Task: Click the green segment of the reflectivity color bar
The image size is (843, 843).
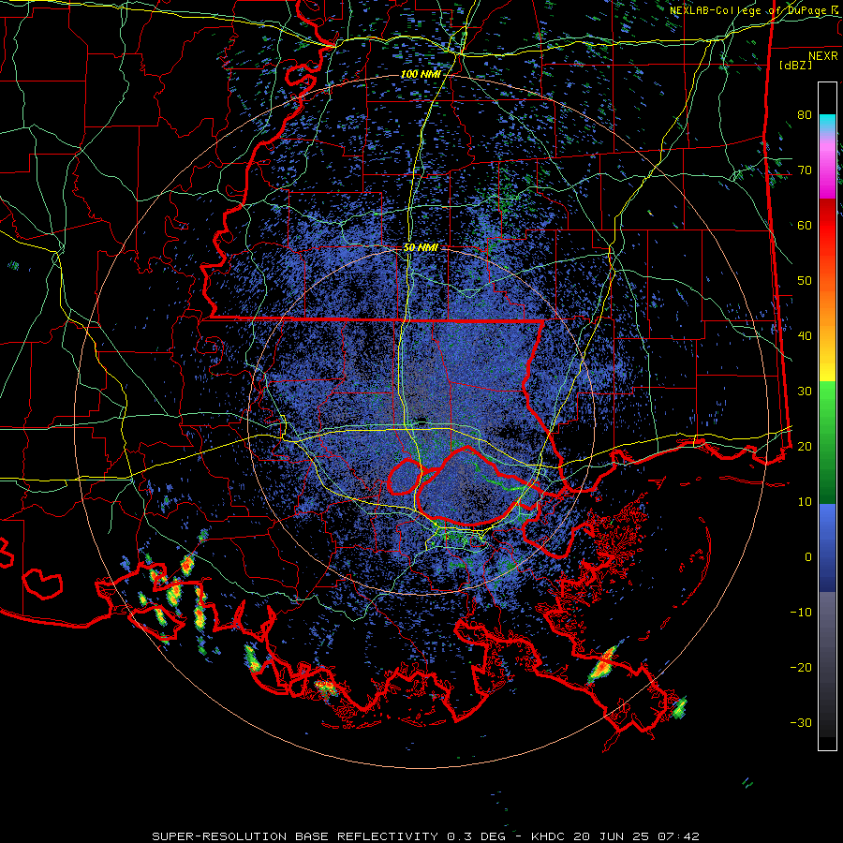Action: (827, 442)
